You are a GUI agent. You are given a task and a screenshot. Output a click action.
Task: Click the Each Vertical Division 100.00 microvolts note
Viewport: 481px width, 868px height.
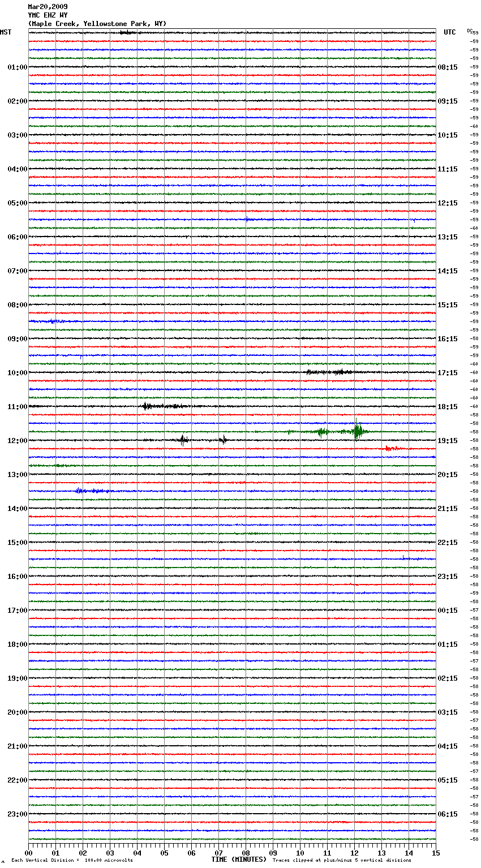point(72,861)
